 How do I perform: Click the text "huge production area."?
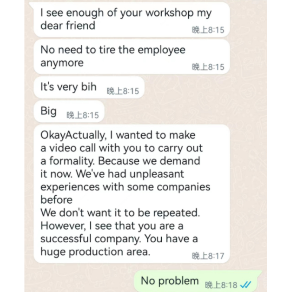(x=95, y=252)
